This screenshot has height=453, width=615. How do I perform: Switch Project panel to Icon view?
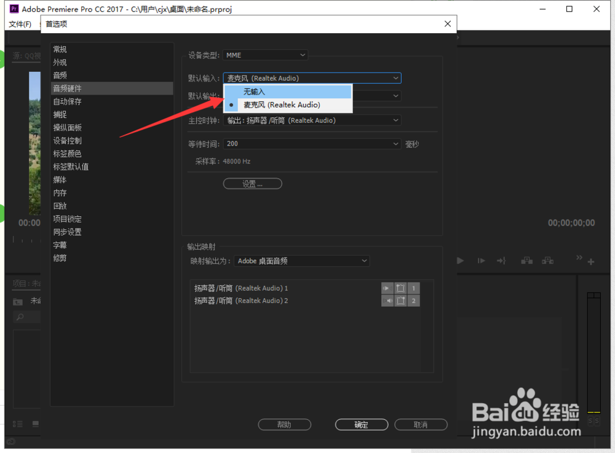36,424
